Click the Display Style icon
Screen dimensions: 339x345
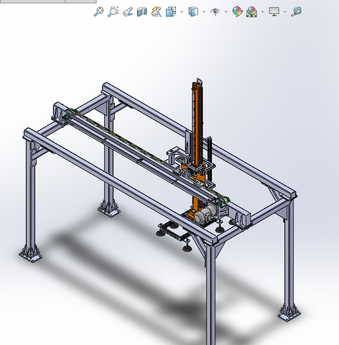pyautogui.click(x=193, y=12)
